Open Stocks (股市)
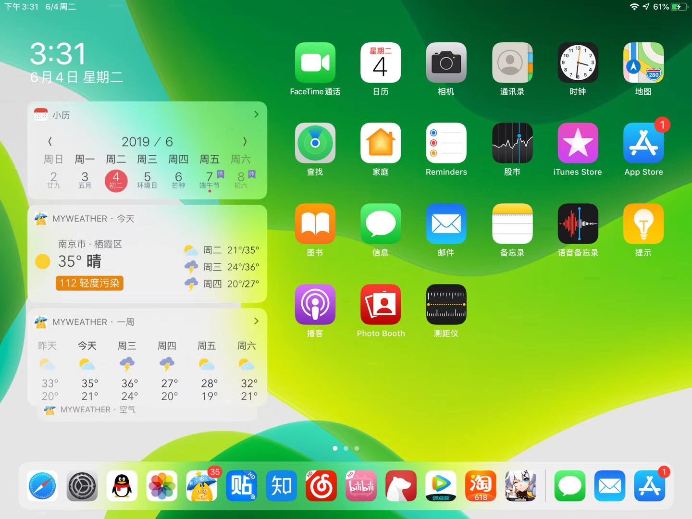692x519 pixels. [x=512, y=143]
